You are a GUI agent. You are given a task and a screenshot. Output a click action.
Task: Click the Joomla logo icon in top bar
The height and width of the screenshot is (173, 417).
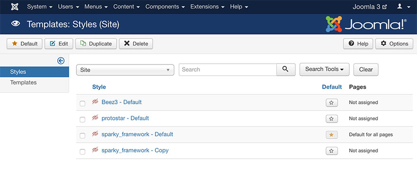click(x=15, y=7)
